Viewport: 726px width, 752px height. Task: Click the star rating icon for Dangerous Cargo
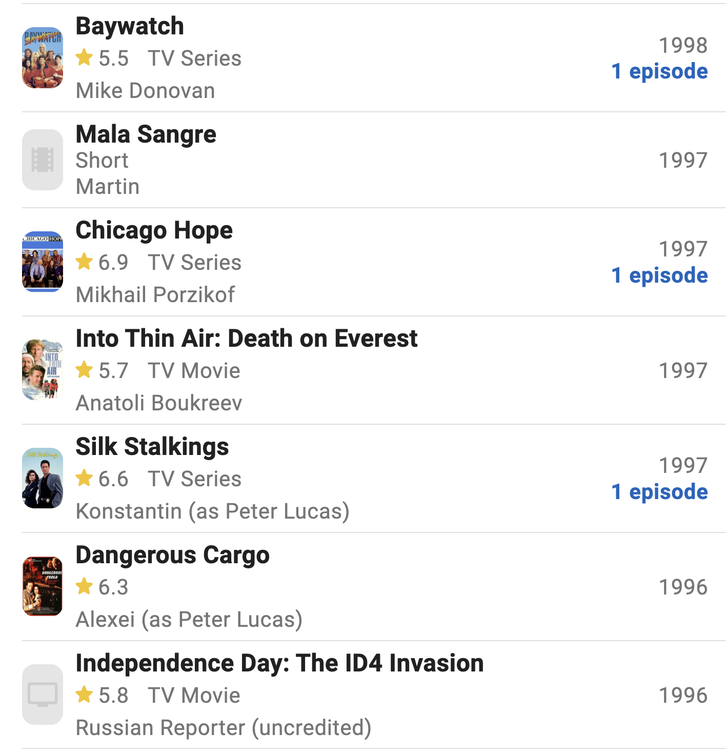(x=84, y=586)
